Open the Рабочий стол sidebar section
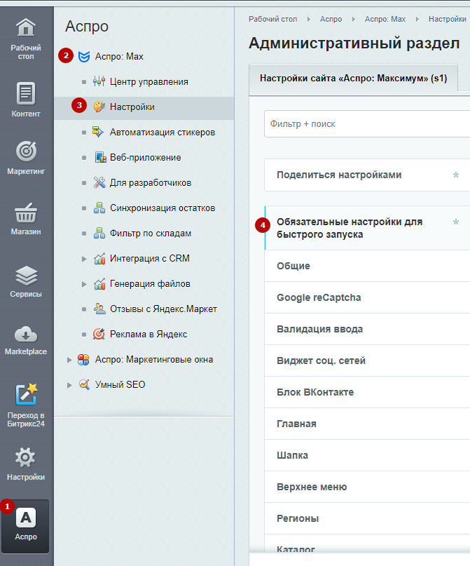The height and width of the screenshot is (566, 470). tap(26, 39)
